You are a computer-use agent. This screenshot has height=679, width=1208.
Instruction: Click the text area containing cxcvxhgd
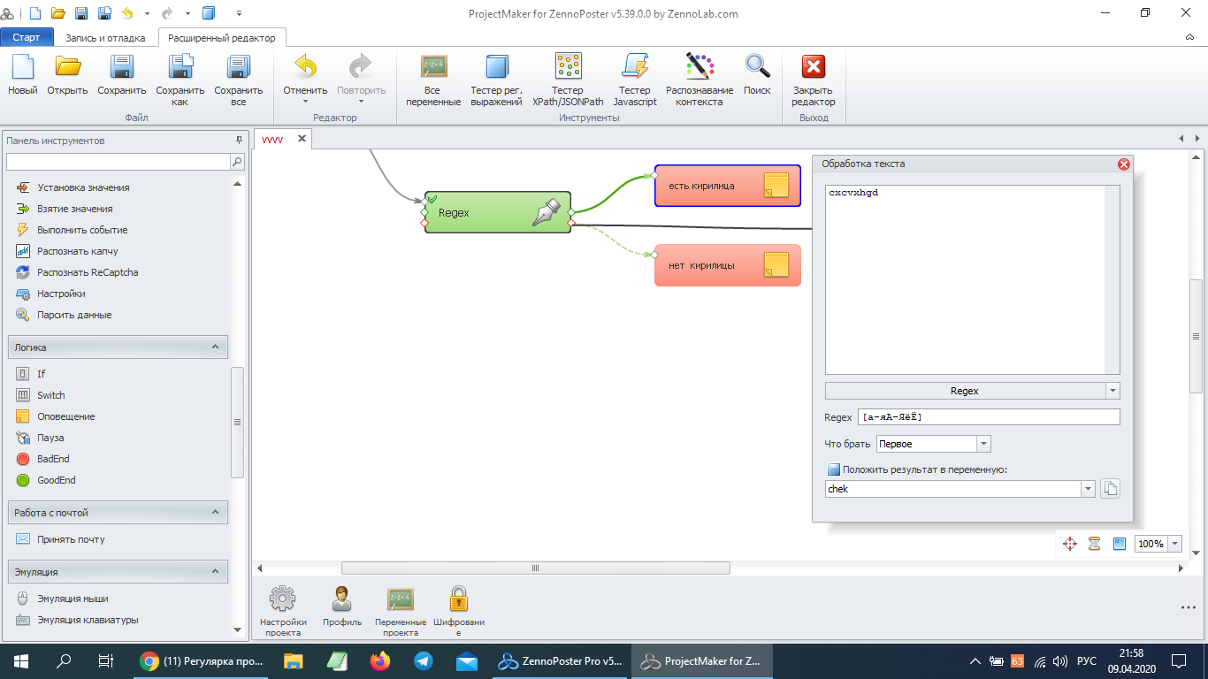pyautogui.click(x=972, y=279)
